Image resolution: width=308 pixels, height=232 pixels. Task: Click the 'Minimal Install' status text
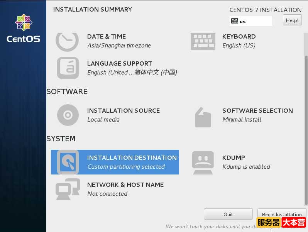(242, 120)
